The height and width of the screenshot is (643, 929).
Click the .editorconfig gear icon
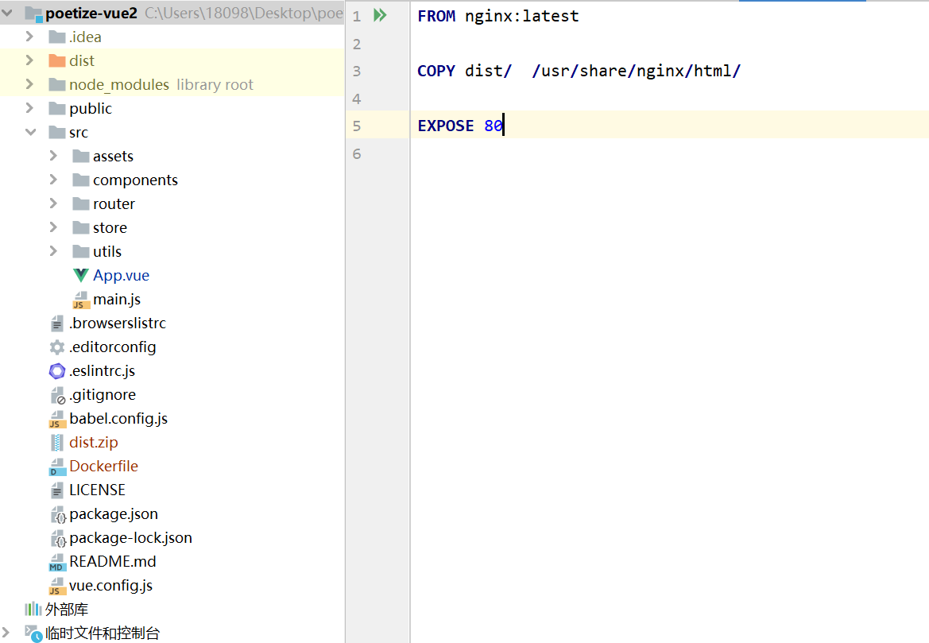pos(57,347)
